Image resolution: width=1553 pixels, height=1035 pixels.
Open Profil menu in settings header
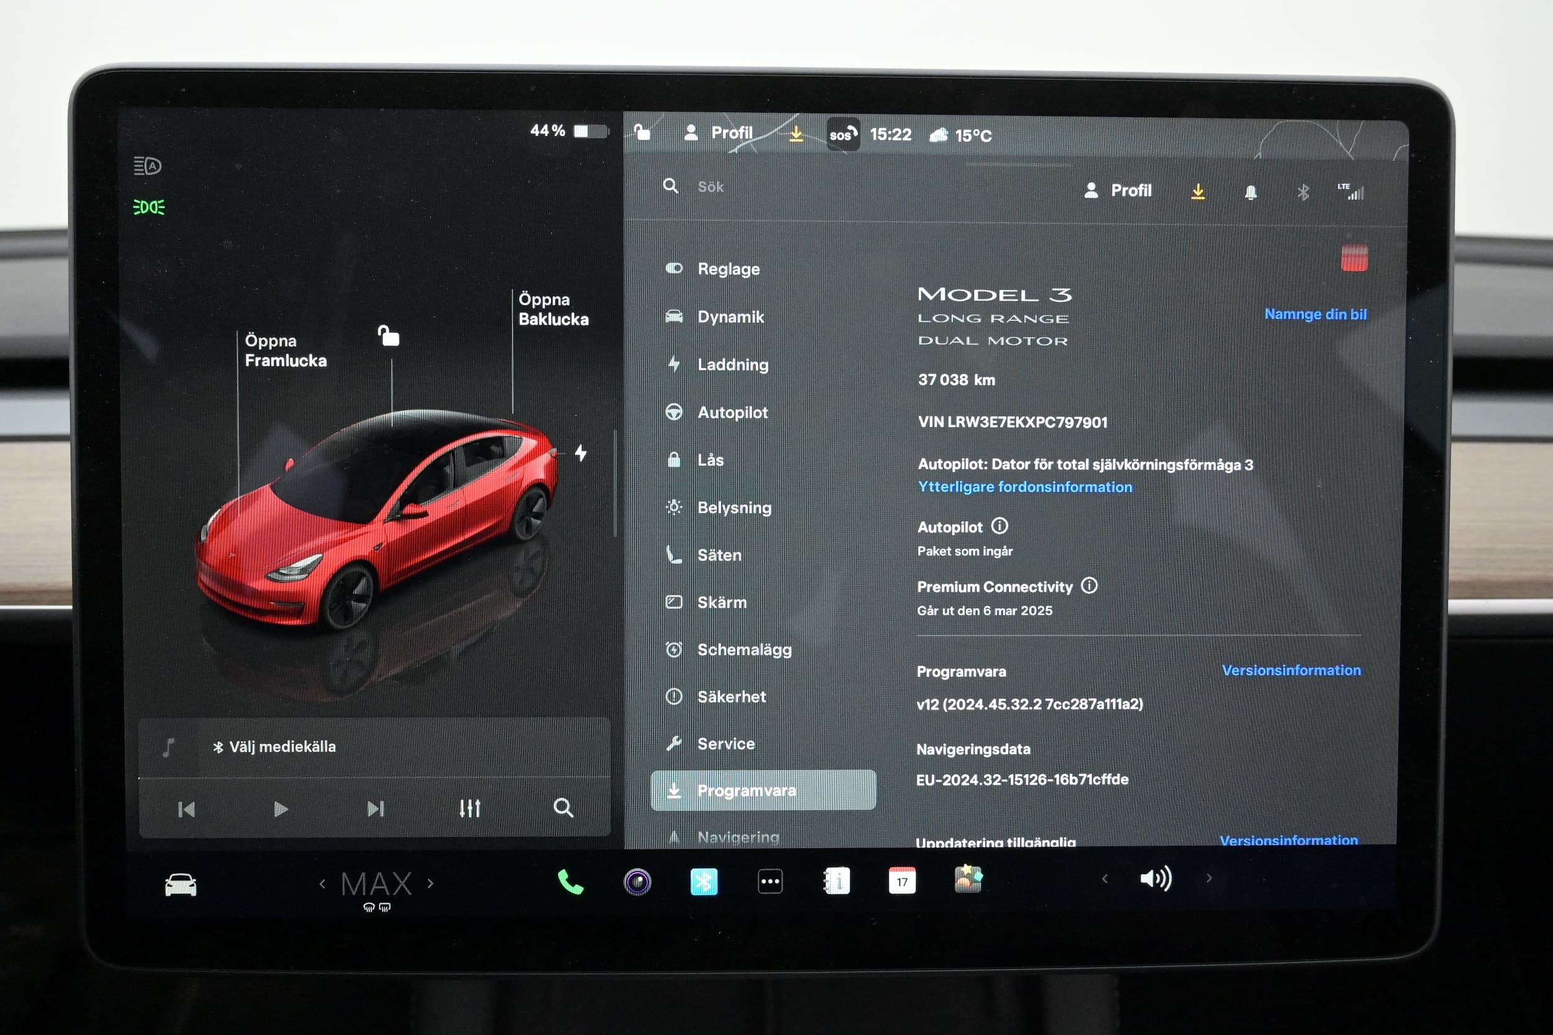(1118, 190)
